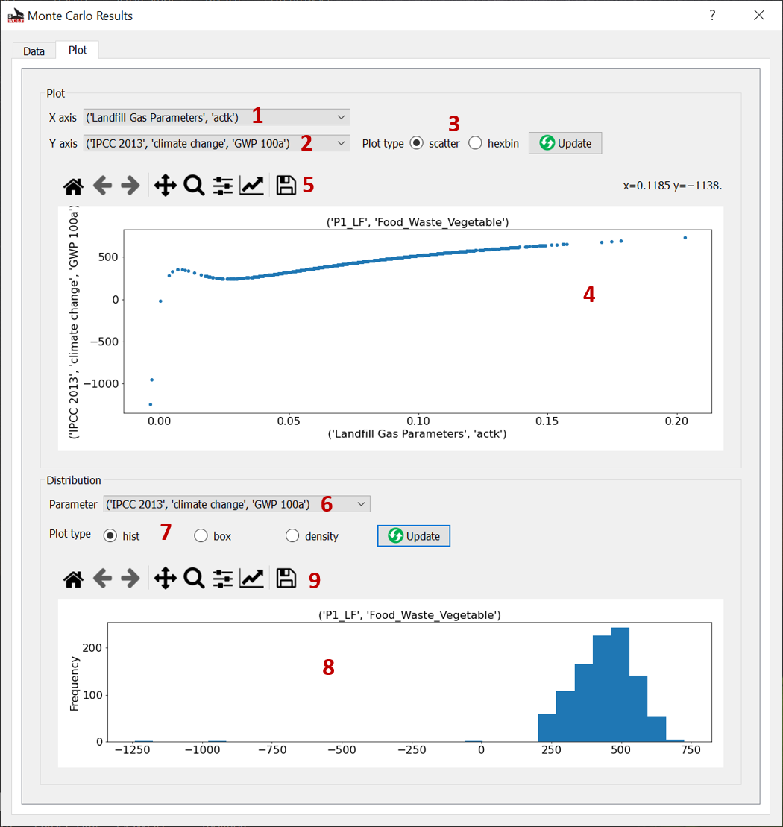The height and width of the screenshot is (827, 783).
Task: Save the scatter plot figure
Action: tap(286, 186)
